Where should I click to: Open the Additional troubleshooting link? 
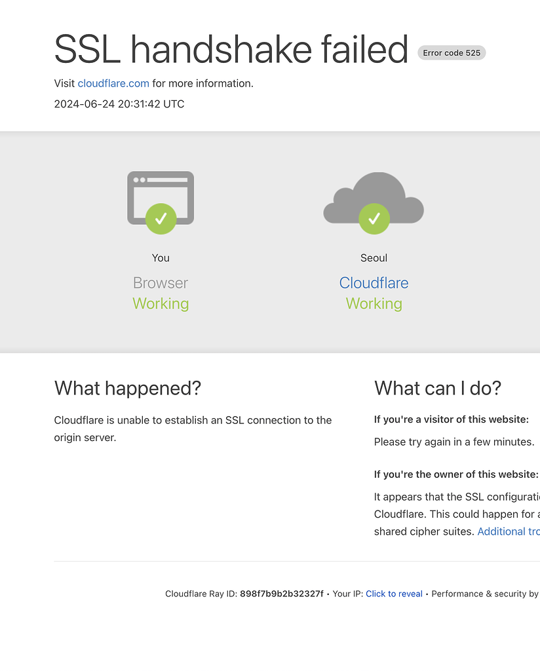pyautogui.click(x=509, y=531)
